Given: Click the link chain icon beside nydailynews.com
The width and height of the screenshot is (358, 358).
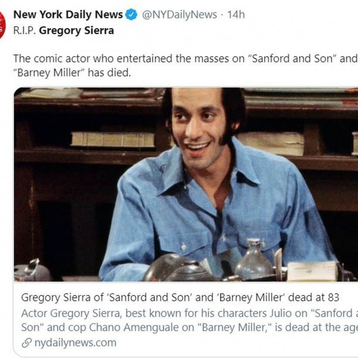Looking at the screenshot, I should [26, 343].
